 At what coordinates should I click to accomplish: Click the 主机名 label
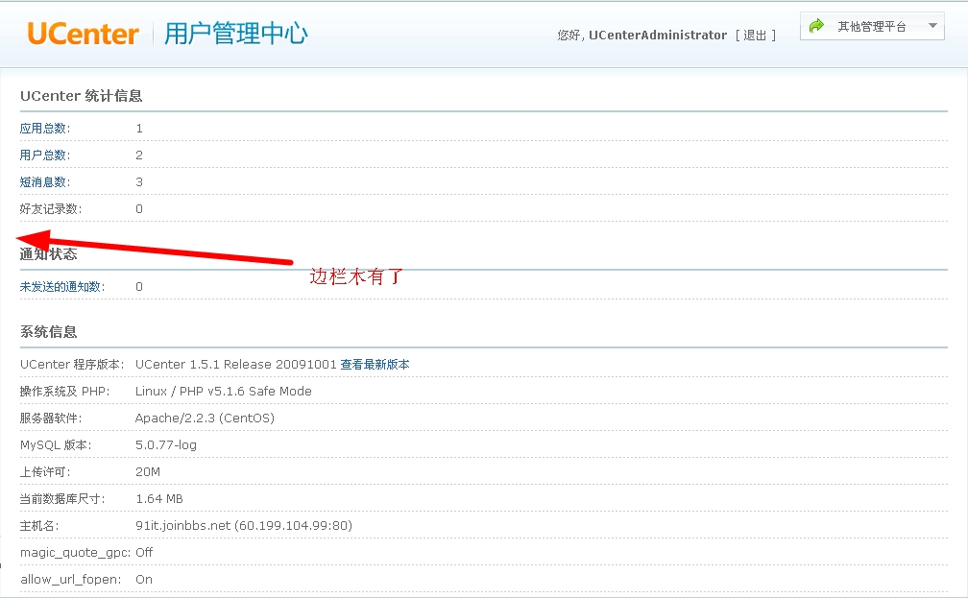(x=39, y=526)
